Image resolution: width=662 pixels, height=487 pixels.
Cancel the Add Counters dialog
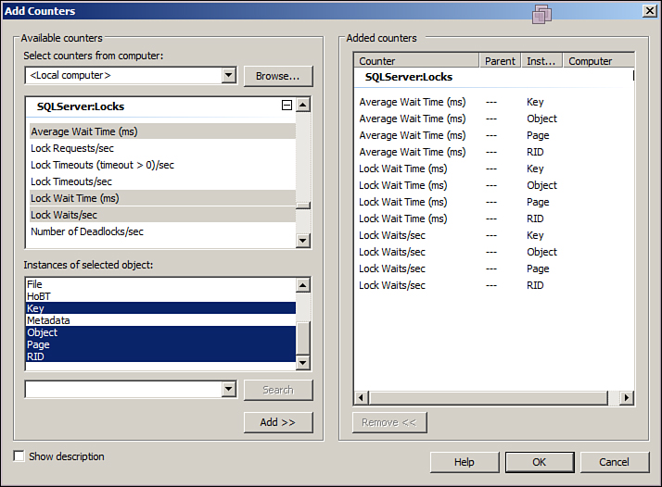[x=614, y=462]
